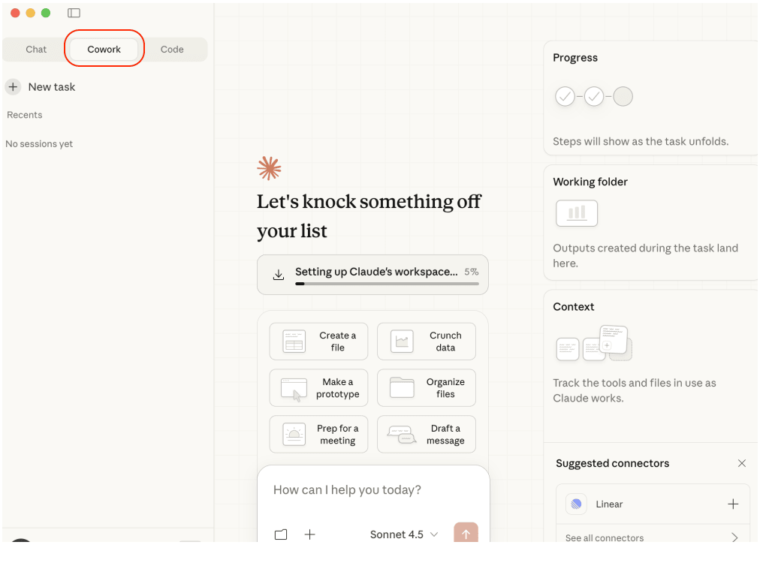Pick the Make a prototype suggestion
This screenshot has height=563, width=769.
coord(318,388)
